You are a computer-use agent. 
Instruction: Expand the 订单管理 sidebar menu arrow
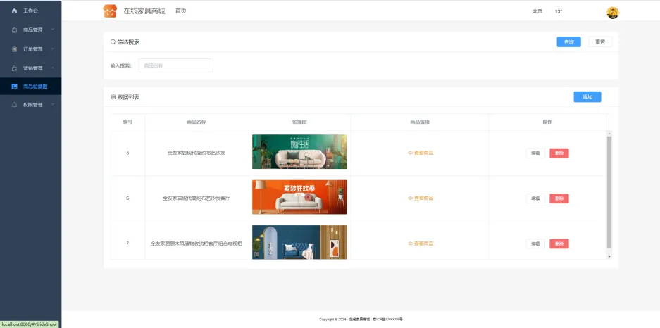pos(52,49)
